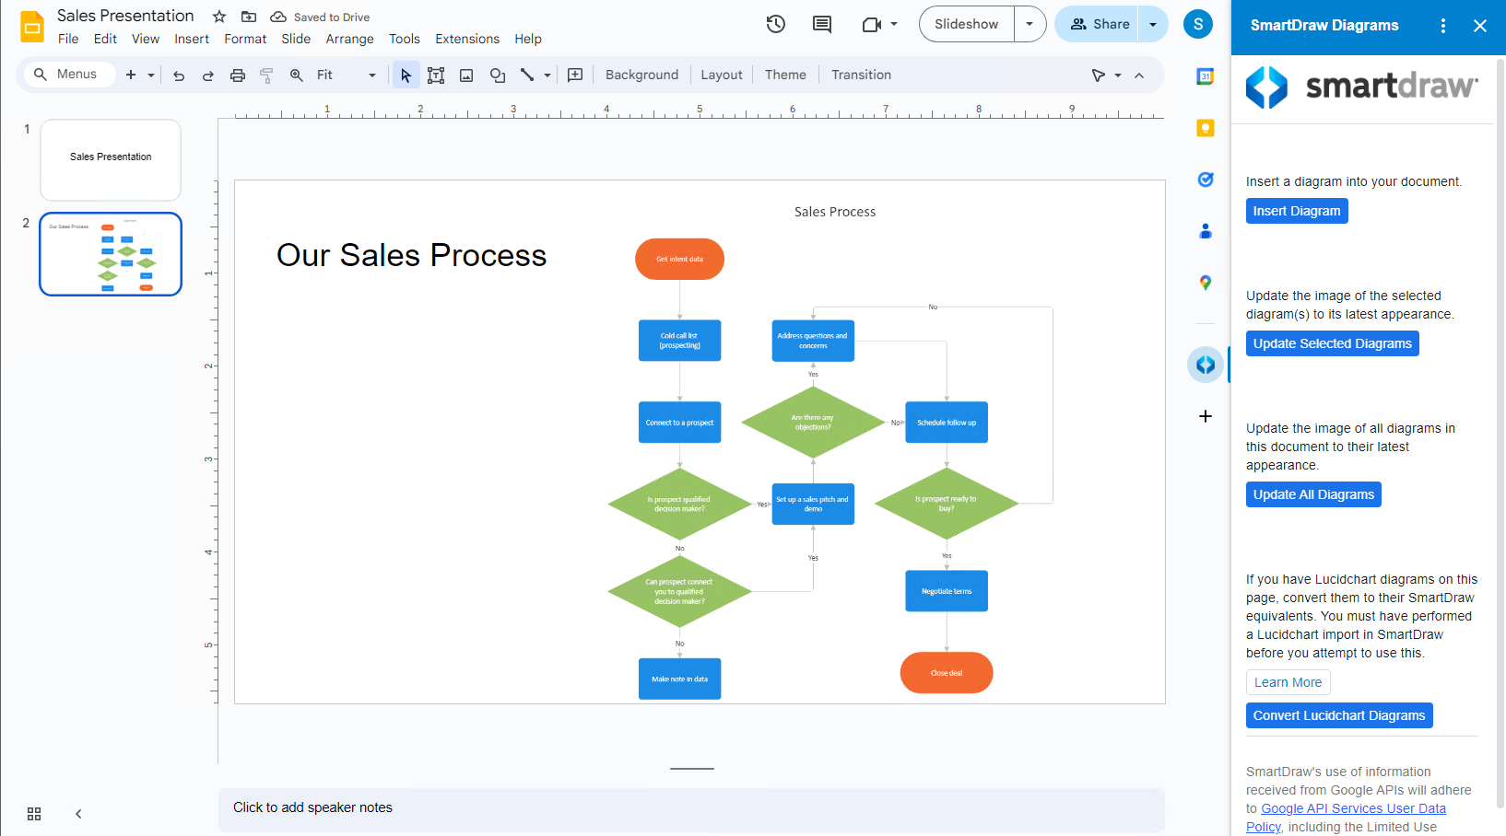Open Google Keep from the side panel
Image resolution: width=1506 pixels, height=836 pixels.
(x=1205, y=128)
